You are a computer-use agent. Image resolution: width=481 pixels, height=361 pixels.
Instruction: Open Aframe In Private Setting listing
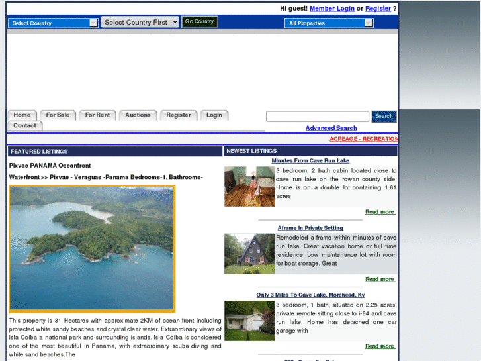click(310, 228)
